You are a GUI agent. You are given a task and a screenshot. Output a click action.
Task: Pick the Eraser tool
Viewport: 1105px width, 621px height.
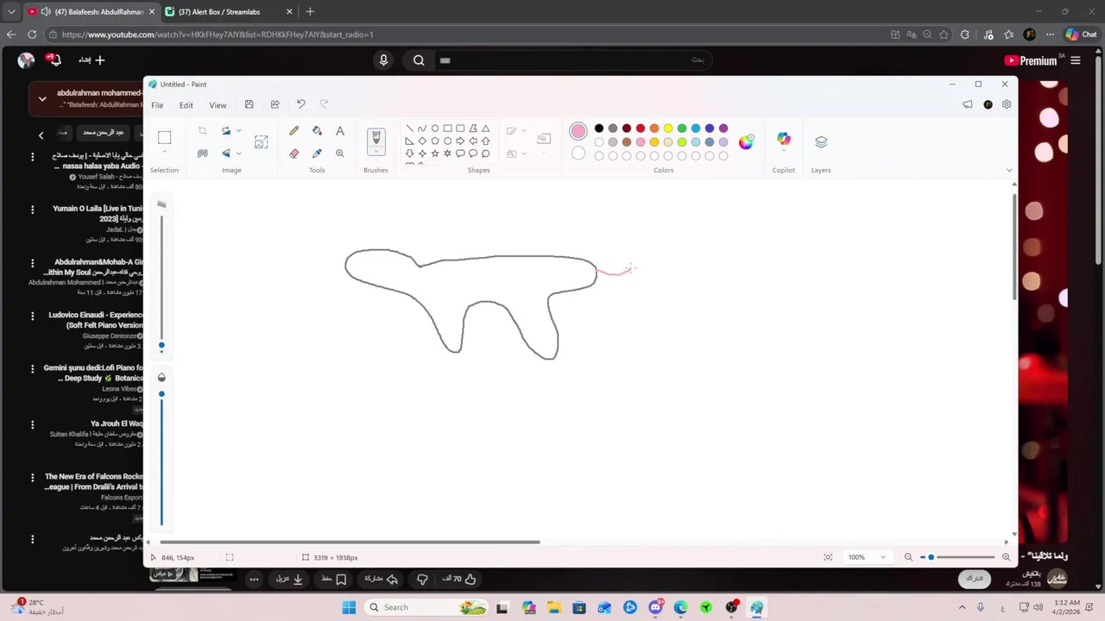click(294, 154)
